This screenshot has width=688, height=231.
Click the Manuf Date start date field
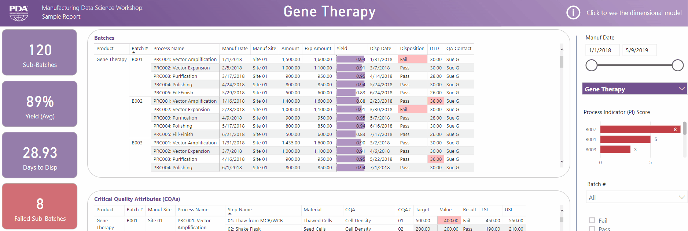point(602,50)
